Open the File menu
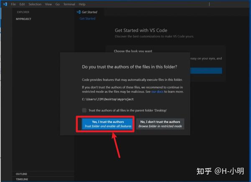 (13, 4)
